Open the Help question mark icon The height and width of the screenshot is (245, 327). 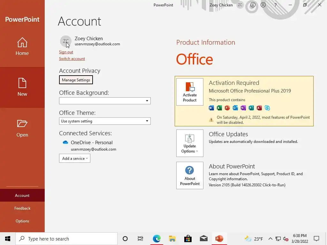point(276,5)
